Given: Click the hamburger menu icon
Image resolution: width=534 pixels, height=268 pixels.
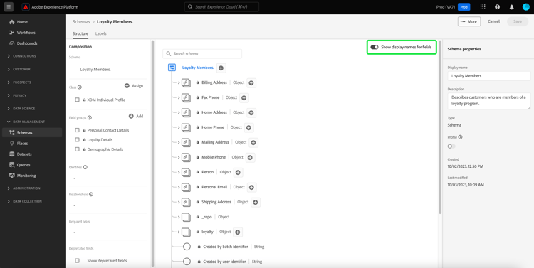Looking at the screenshot, I should point(9,7).
